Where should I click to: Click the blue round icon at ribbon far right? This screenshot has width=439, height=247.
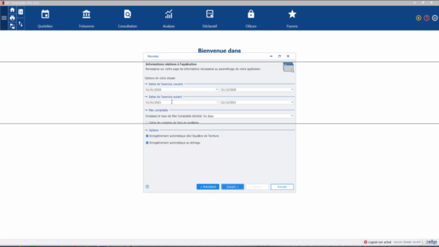pos(434,18)
